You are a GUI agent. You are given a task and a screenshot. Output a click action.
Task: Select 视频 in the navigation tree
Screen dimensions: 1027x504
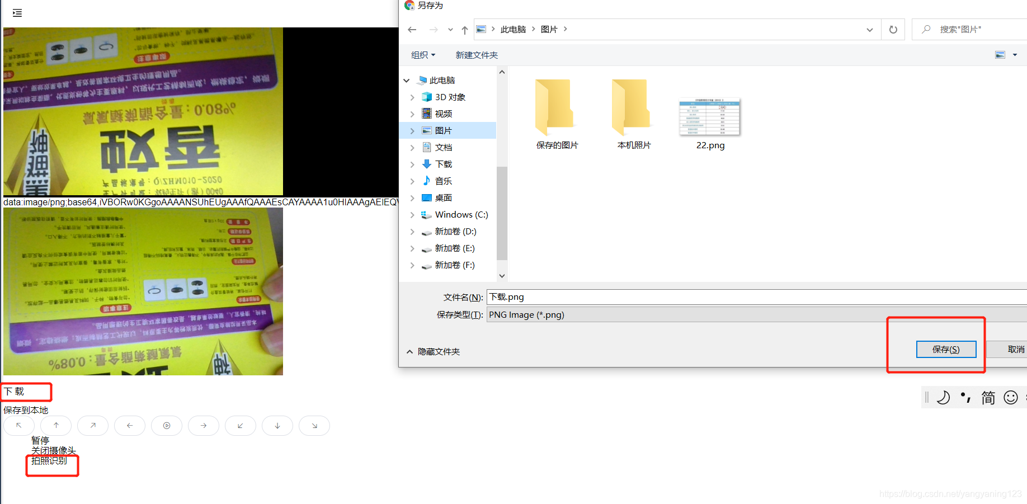click(444, 114)
